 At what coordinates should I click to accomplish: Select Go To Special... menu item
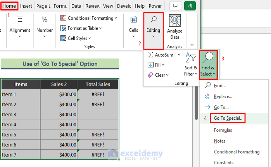tap(234, 118)
